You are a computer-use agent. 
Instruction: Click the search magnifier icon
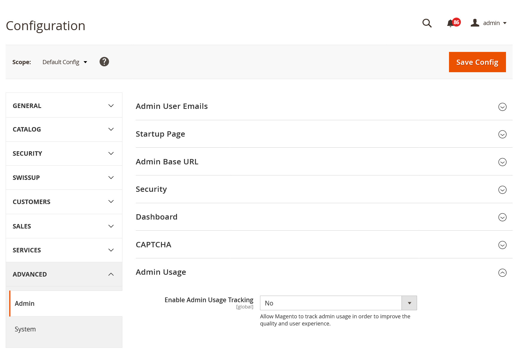tap(427, 23)
